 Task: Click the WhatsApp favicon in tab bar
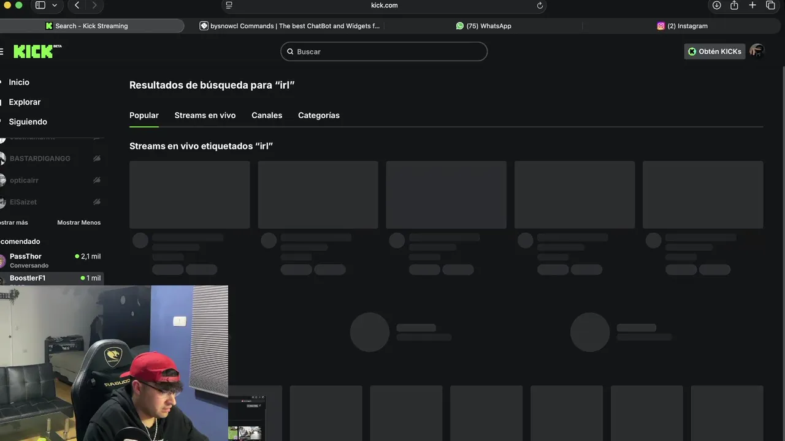pyautogui.click(x=460, y=26)
